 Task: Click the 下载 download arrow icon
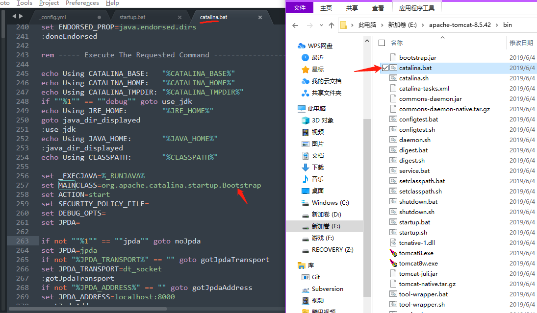(x=306, y=168)
